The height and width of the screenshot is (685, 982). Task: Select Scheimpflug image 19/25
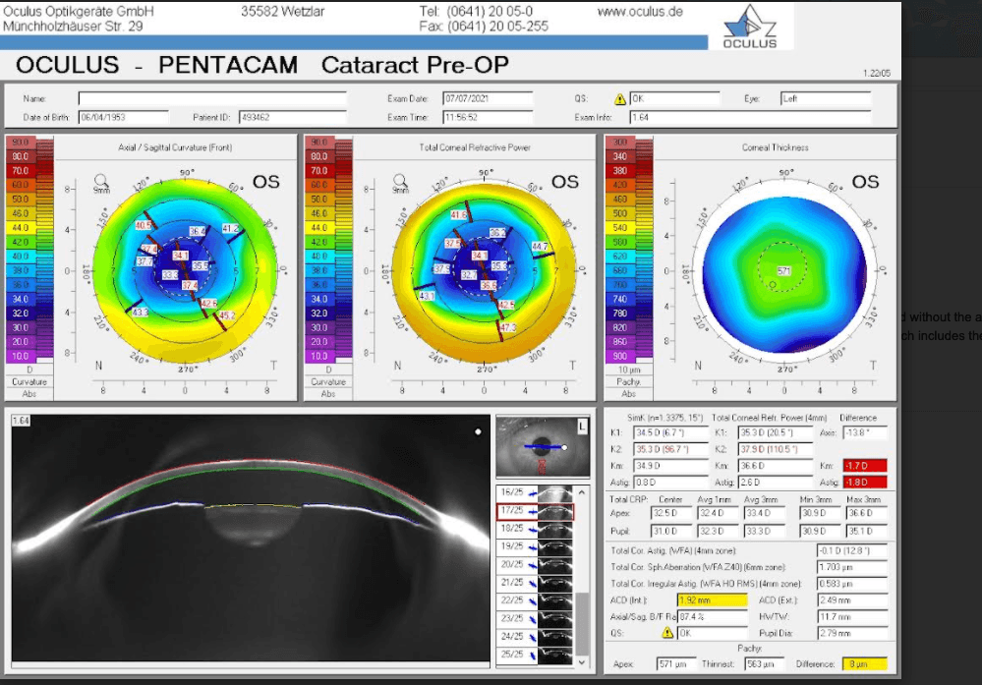[x=535, y=546]
